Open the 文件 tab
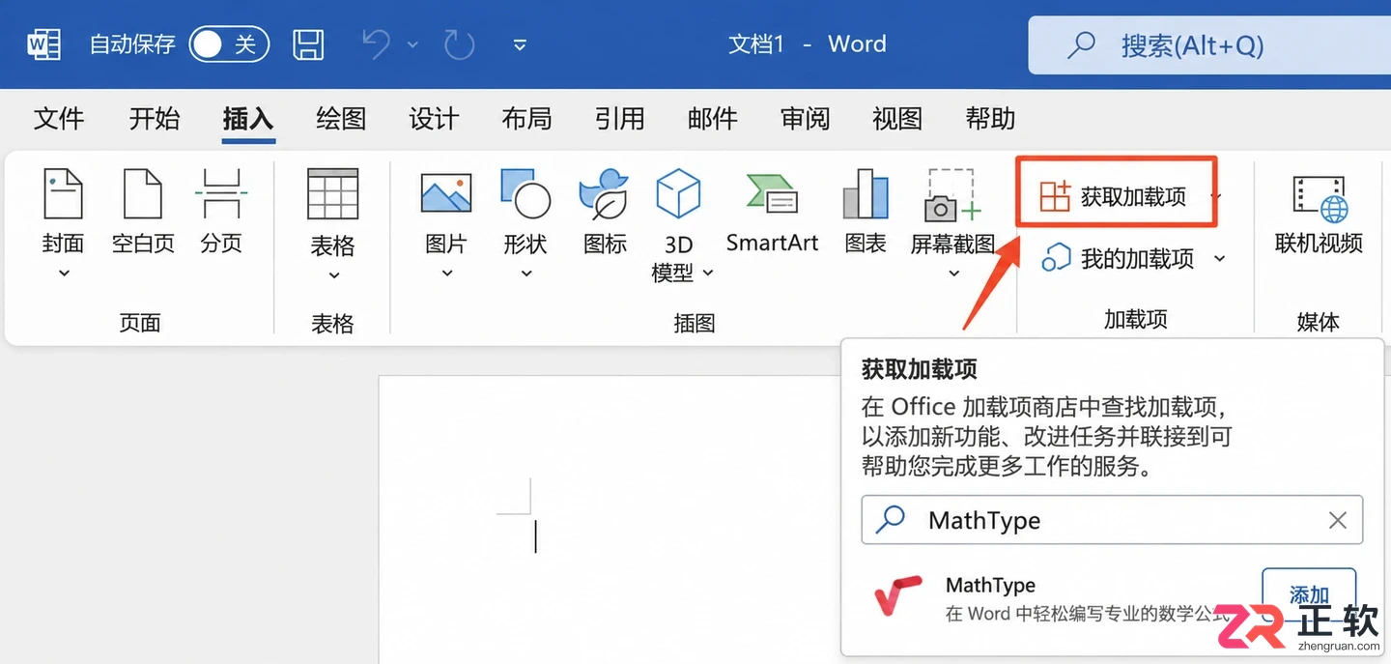1391x664 pixels. point(59,119)
